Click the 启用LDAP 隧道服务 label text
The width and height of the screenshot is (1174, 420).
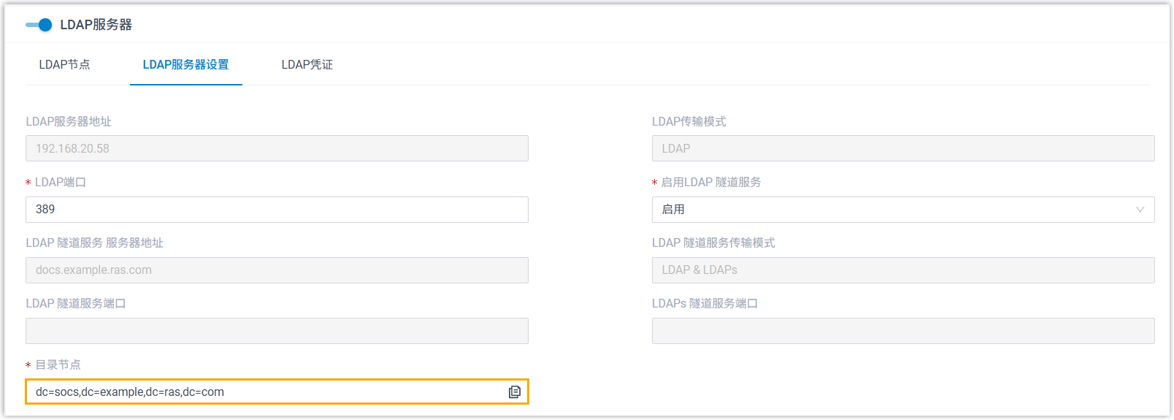click(710, 183)
